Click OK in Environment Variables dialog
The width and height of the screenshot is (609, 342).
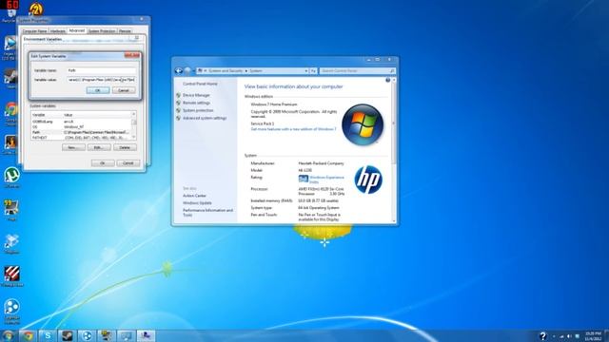pyautogui.click(x=103, y=163)
